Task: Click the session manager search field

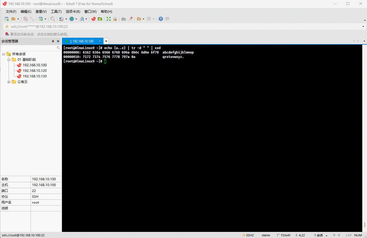Action: tap(29, 48)
